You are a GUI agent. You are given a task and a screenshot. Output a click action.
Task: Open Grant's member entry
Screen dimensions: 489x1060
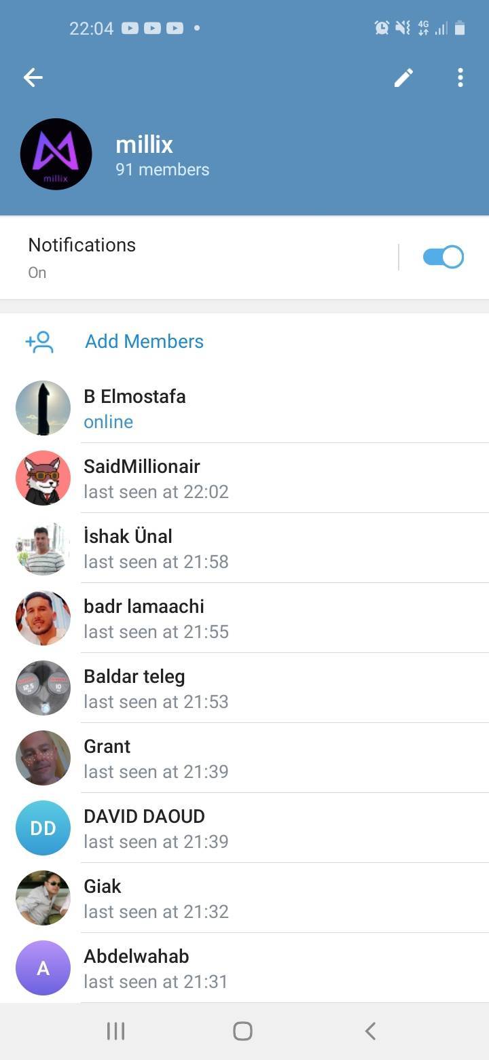point(244,758)
